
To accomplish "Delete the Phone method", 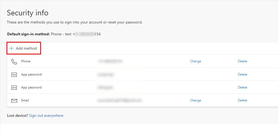I will pos(242,61).
